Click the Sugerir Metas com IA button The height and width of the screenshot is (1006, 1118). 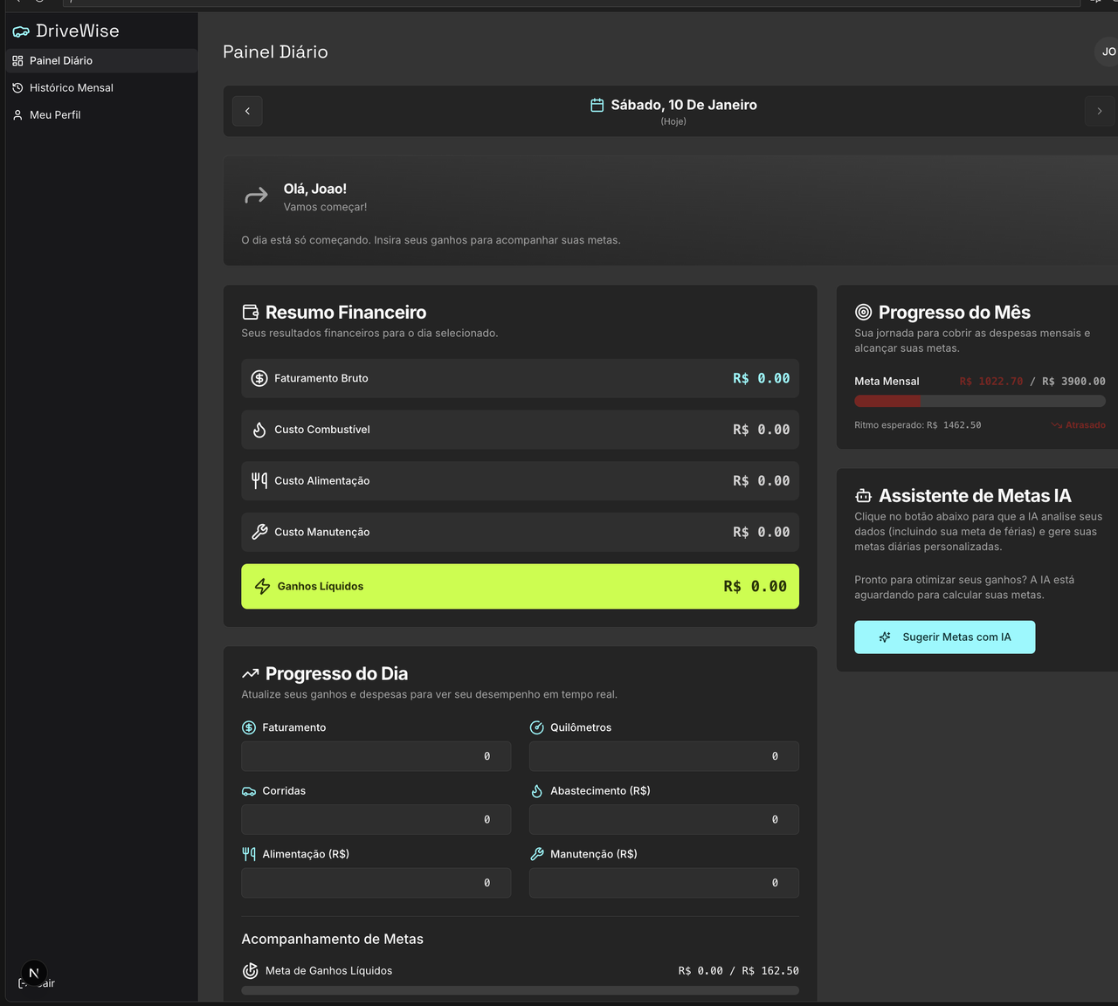click(x=945, y=637)
